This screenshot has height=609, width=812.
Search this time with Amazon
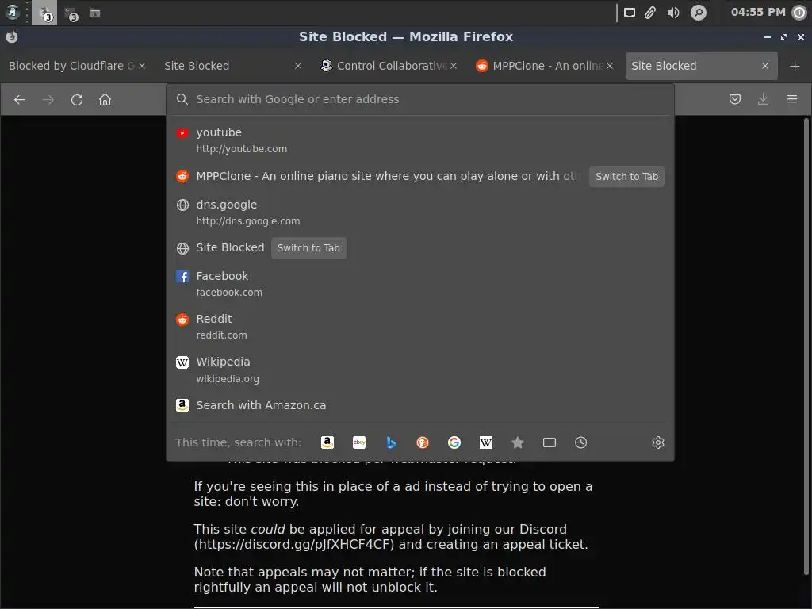click(327, 442)
